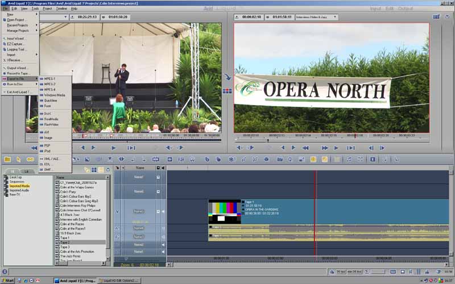Select the arrow pointer edit tool

coord(19,160)
